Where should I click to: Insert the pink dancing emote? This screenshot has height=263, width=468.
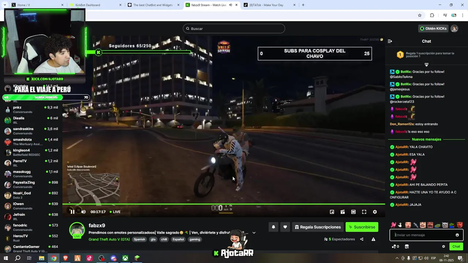click(x=393, y=225)
